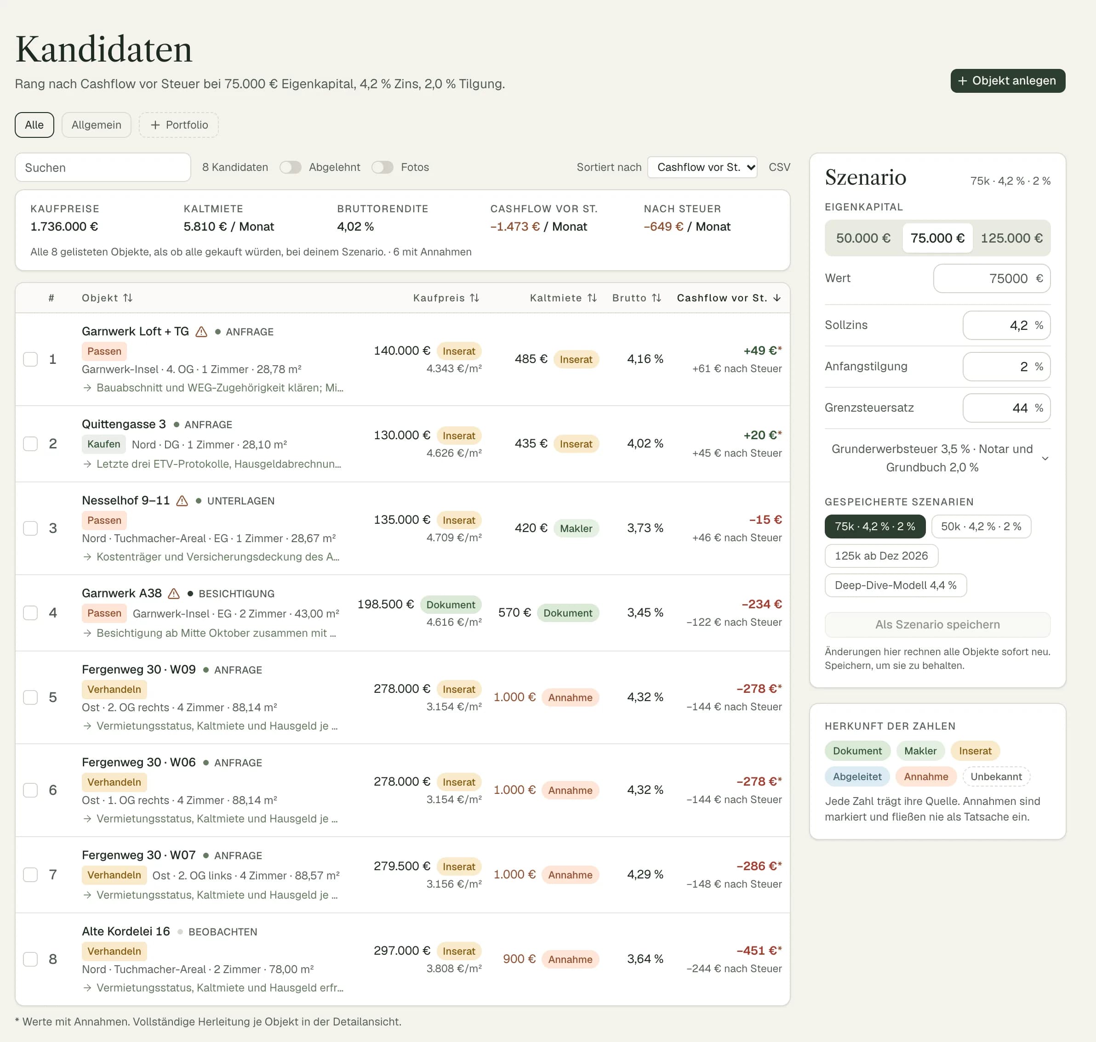Click the Kaufen tag on Quittengasse 3

[x=103, y=444]
